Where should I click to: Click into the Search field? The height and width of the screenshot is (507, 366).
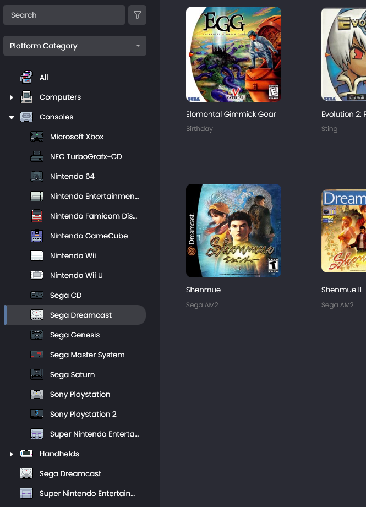tap(64, 15)
